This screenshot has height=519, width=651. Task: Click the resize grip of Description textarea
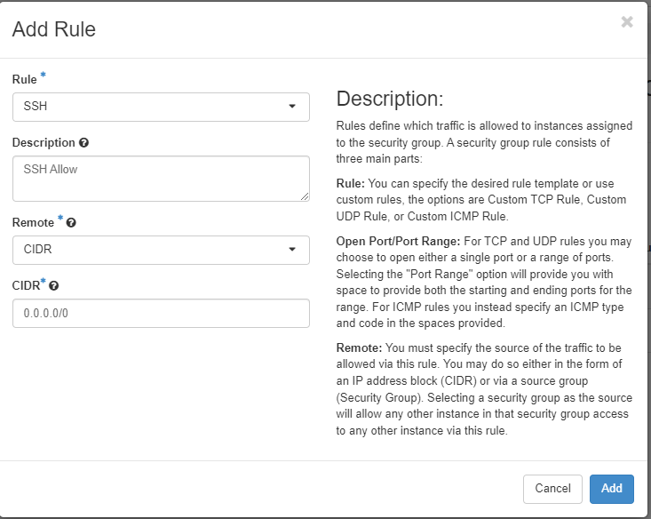point(305,196)
